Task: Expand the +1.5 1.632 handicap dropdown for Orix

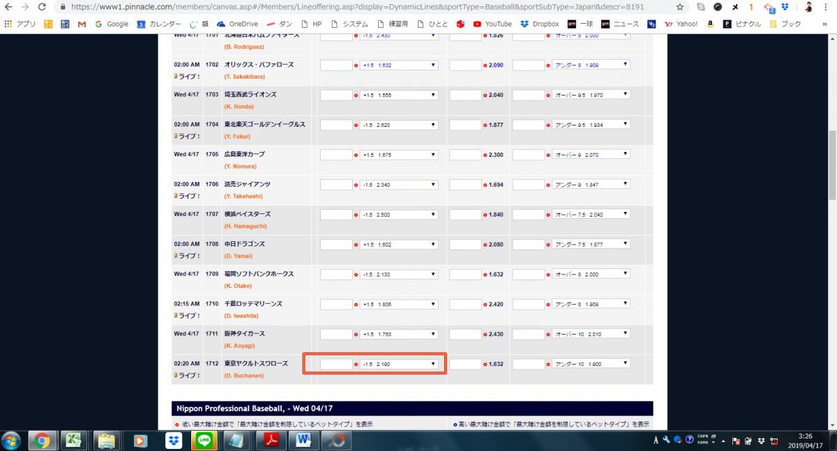Action: [x=399, y=65]
